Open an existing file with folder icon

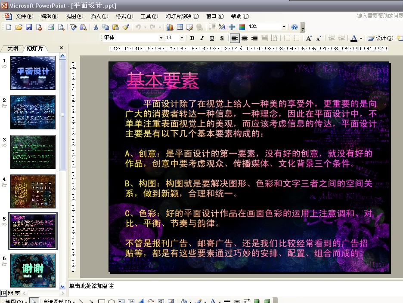point(19,27)
